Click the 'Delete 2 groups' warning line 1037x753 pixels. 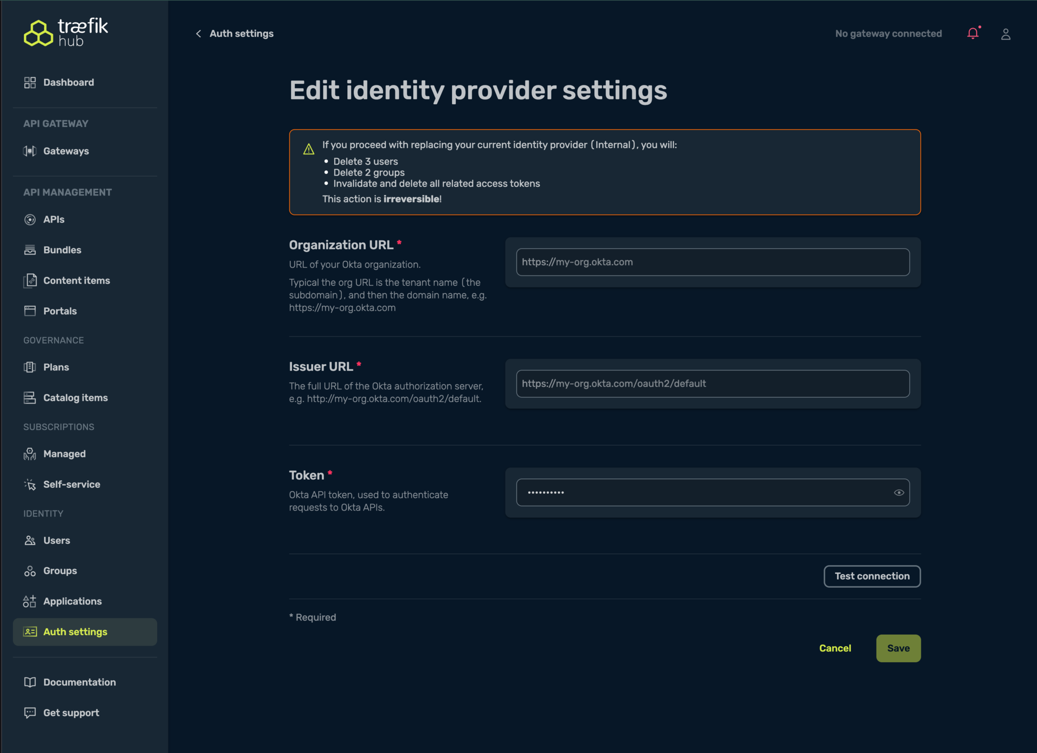(x=369, y=173)
